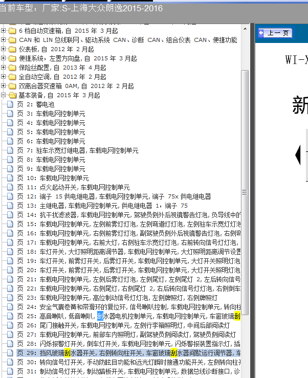Click the page icon for 页 11
This screenshot has height=378, width=308.
pos(10,187)
